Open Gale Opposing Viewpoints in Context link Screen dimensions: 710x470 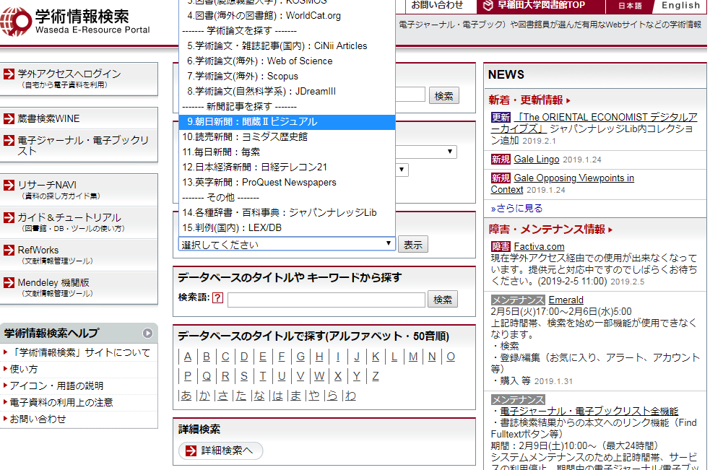[563, 184]
